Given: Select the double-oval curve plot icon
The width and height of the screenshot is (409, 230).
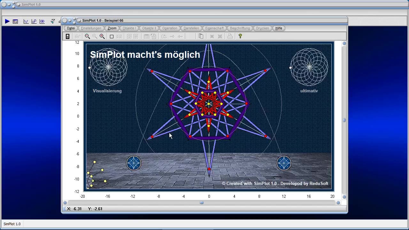Looking at the screenshot, I should click(x=42, y=21).
